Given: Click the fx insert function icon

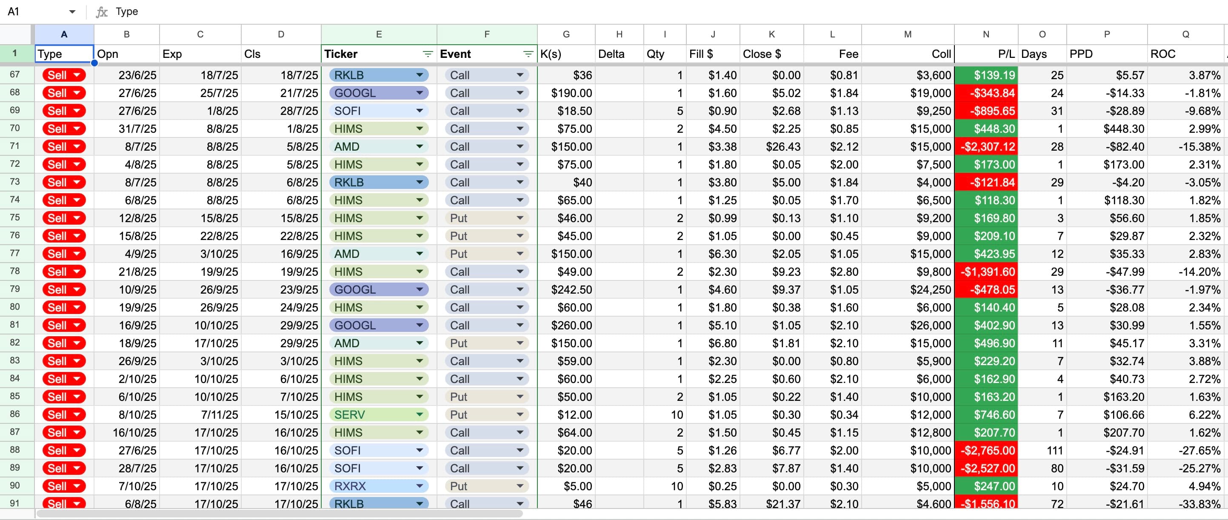Looking at the screenshot, I should (102, 11).
